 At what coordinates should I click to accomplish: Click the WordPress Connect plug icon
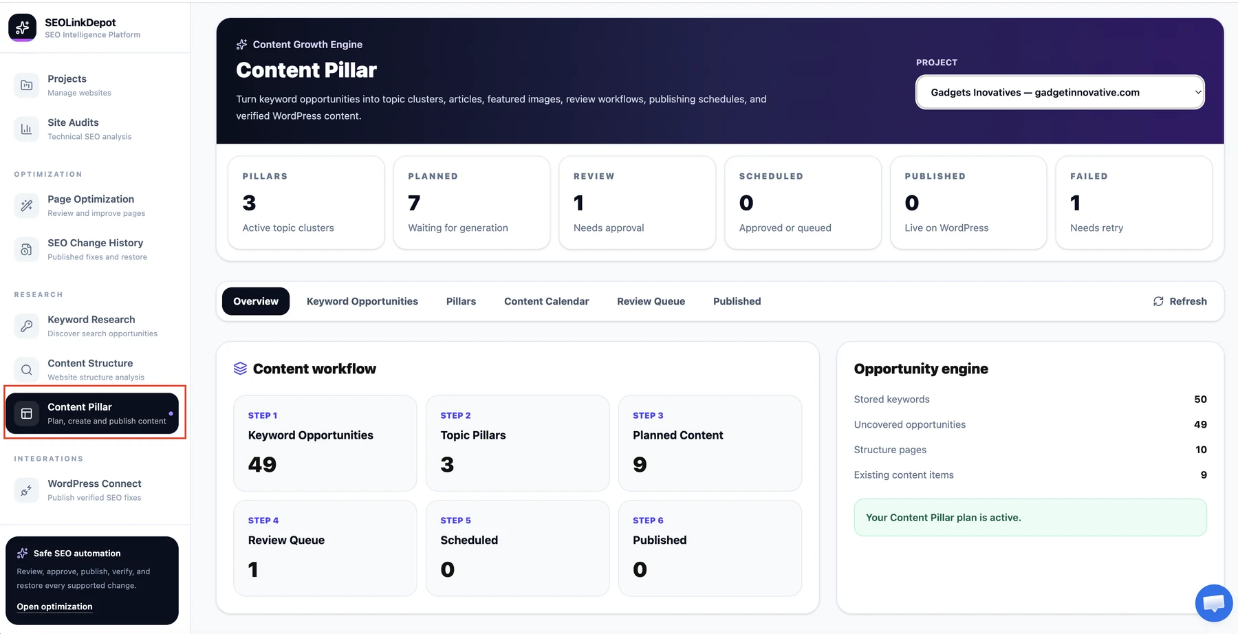tap(26, 490)
